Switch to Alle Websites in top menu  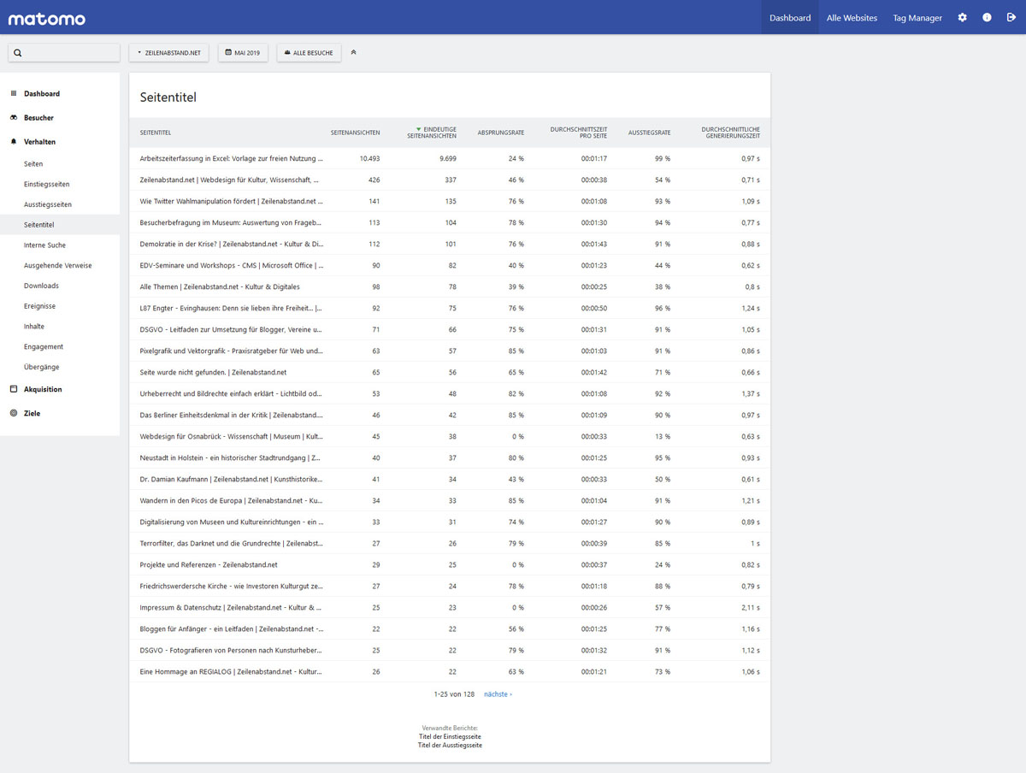[x=852, y=18]
